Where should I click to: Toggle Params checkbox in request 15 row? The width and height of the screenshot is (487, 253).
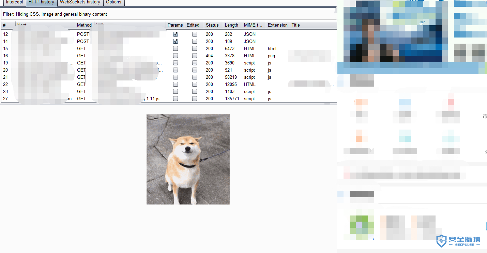tap(176, 48)
